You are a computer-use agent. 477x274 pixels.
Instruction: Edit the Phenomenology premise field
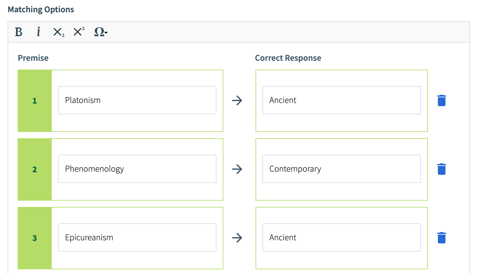[137, 169]
